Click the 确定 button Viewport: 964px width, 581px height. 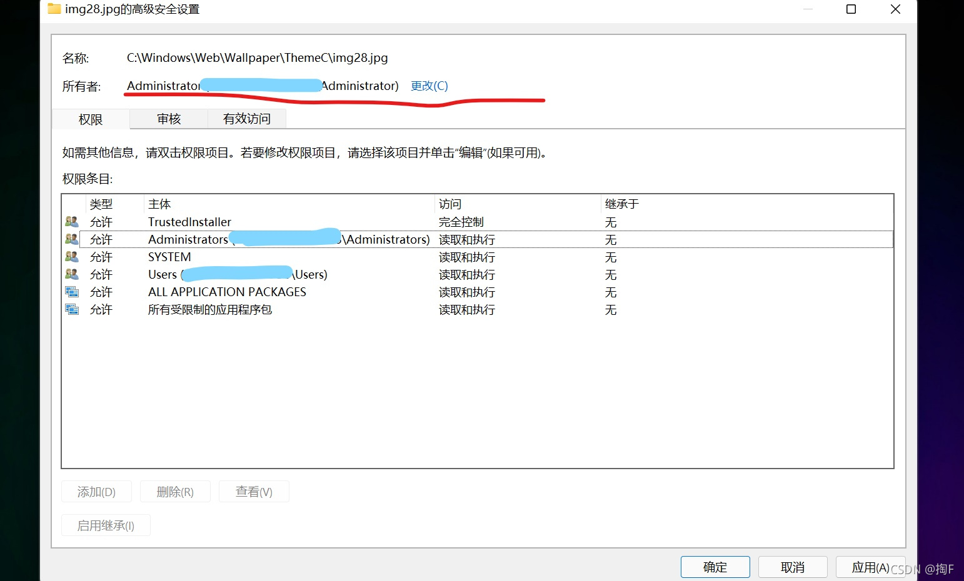pos(715,567)
